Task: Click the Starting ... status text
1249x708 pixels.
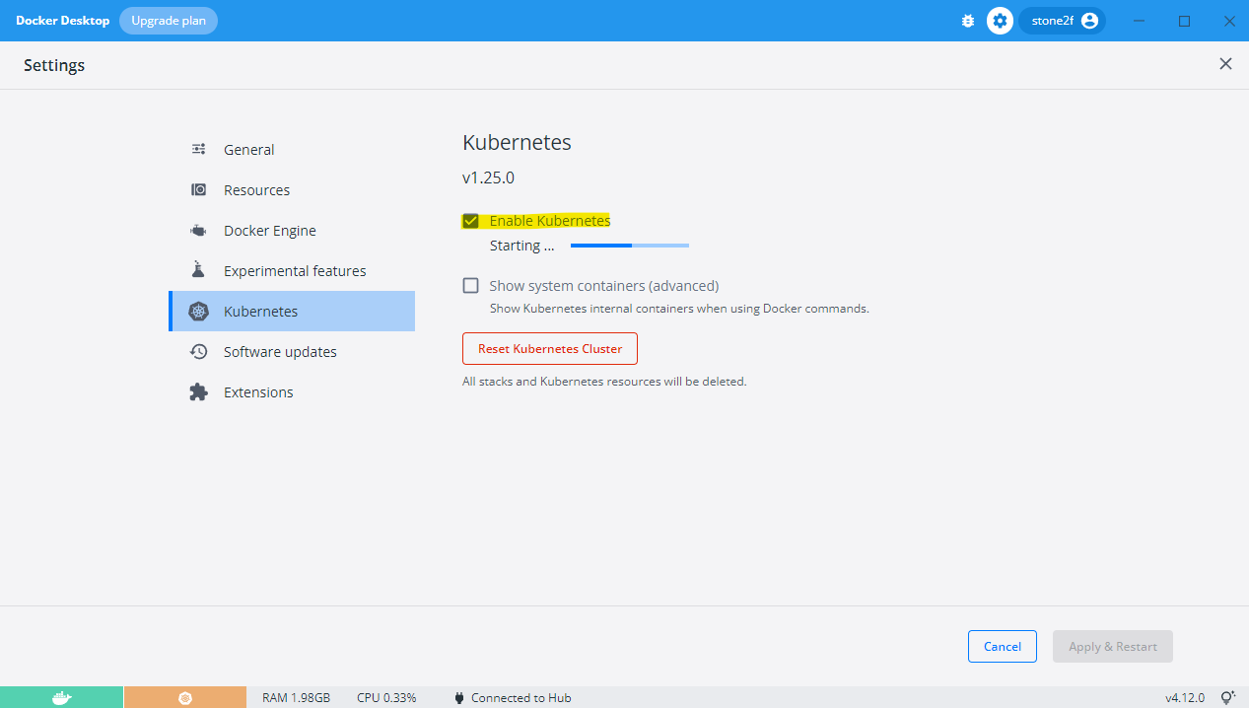Action: [x=522, y=246]
